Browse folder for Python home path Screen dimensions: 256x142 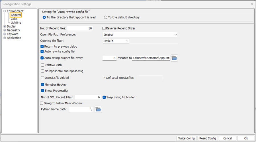98,109
